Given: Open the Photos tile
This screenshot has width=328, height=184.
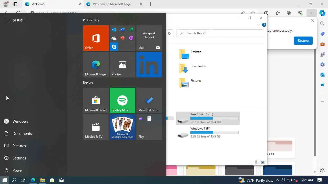Looking at the screenshot, I should point(122,64).
